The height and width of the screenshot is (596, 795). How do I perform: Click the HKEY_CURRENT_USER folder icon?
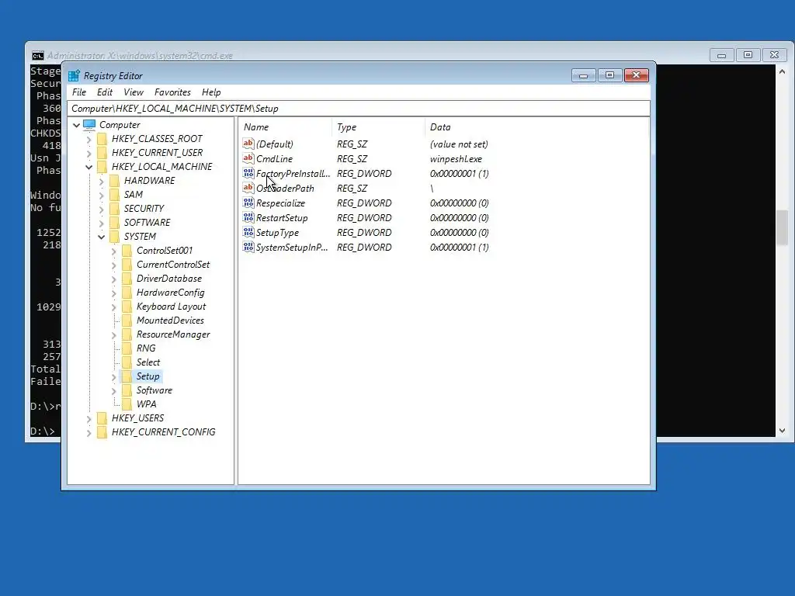pyautogui.click(x=102, y=153)
